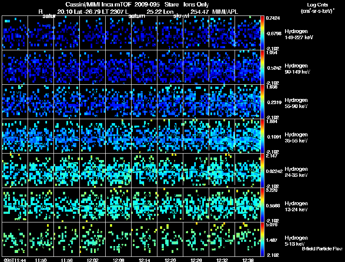Screen dimensions: 345x262
Task: Select the 3.220 colorbar maximum value
Action: 272,190
